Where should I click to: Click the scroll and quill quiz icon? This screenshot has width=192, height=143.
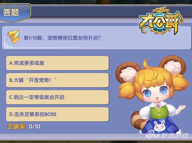14,37
